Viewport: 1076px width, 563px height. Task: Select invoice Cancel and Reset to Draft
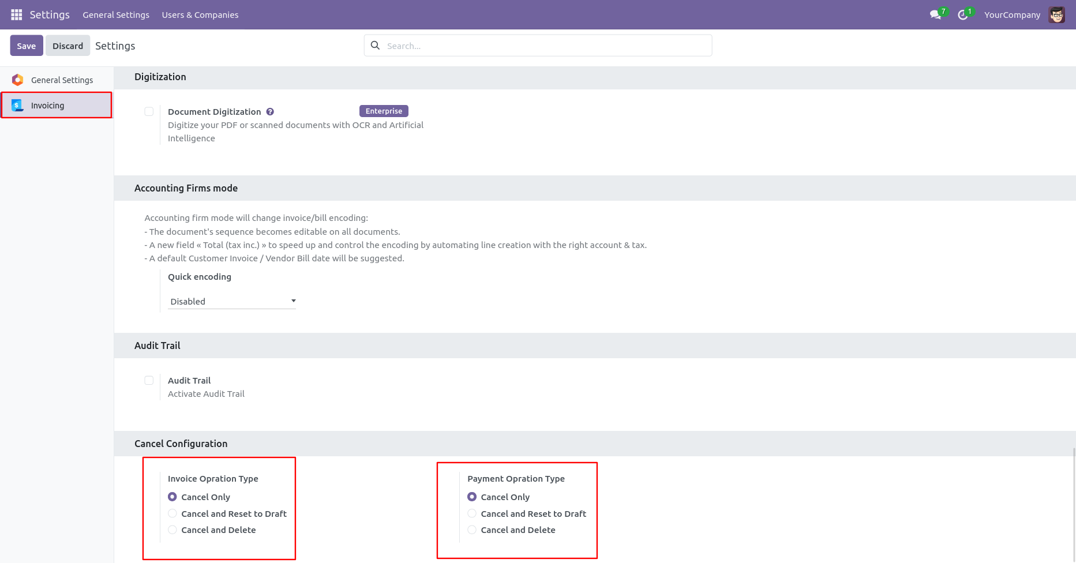173,513
